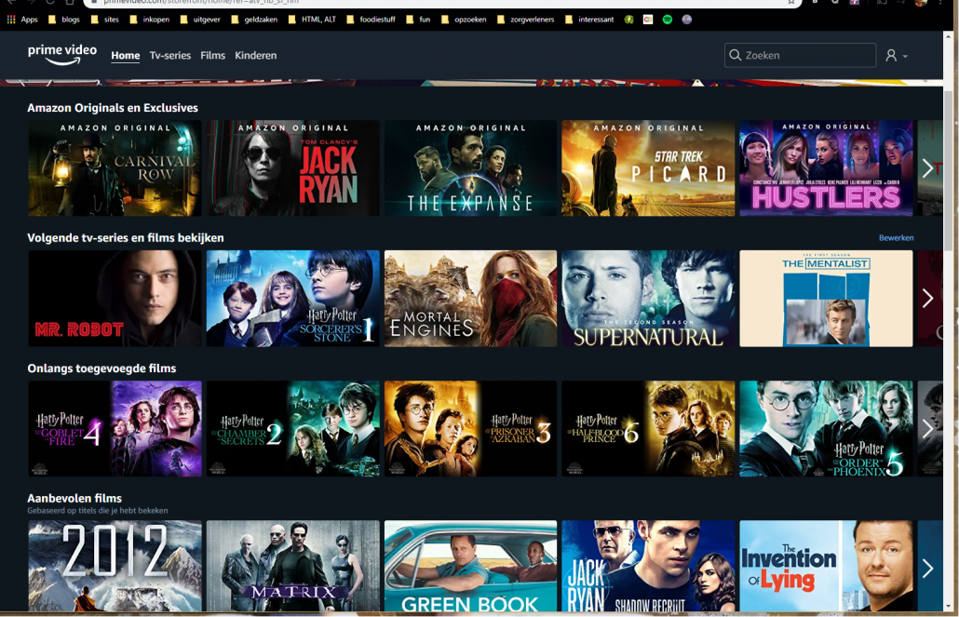Select The Invention of Lying
This screenshot has width=959, height=617.
click(826, 566)
